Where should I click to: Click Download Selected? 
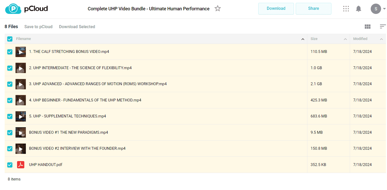(77, 27)
